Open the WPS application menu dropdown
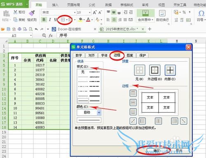The height and width of the screenshot is (158, 206). (x=27, y=4)
